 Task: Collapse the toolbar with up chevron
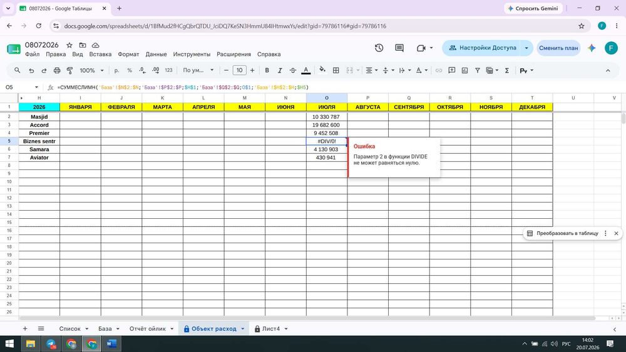pyautogui.click(x=608, y=70)
